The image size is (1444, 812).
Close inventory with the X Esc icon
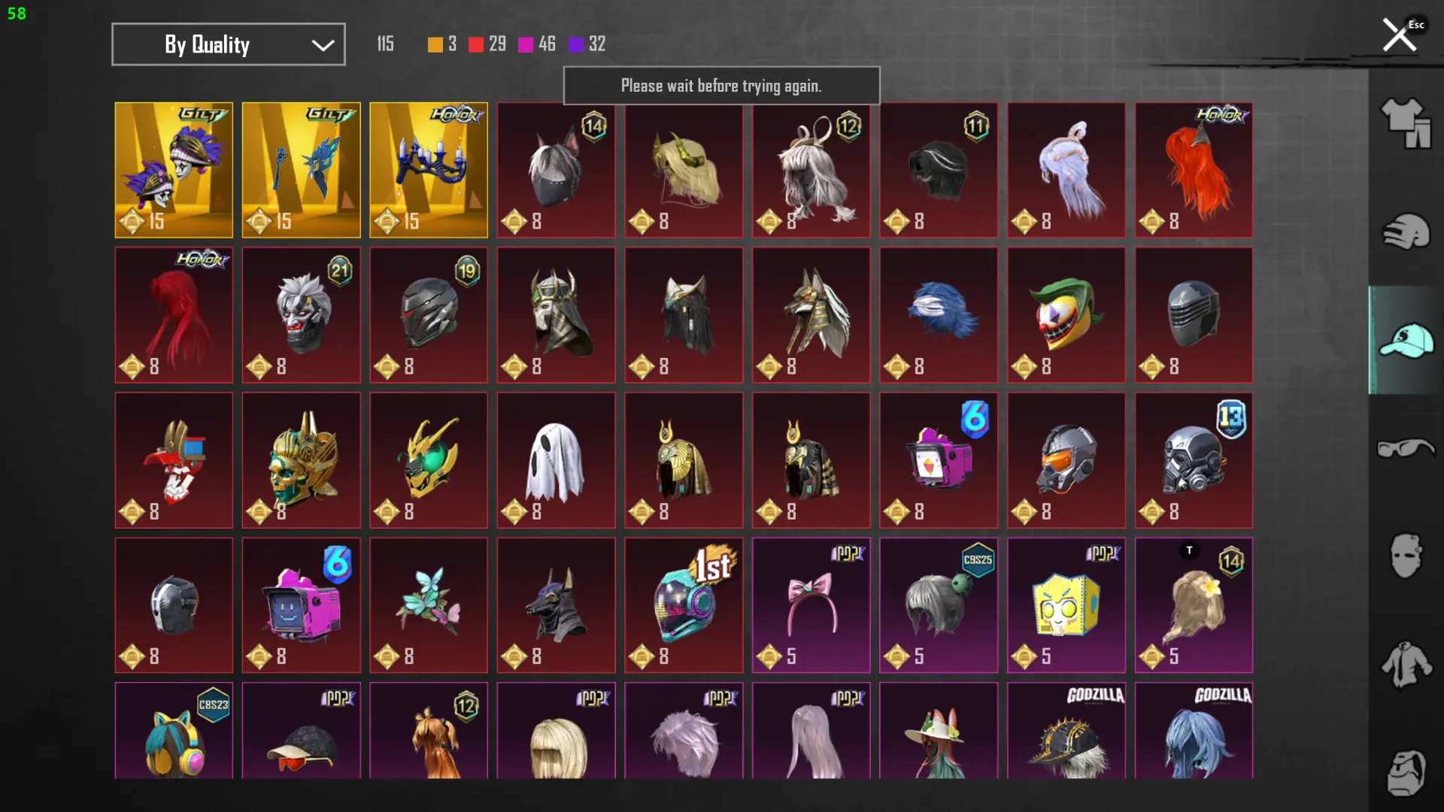tap(1400, 35)
